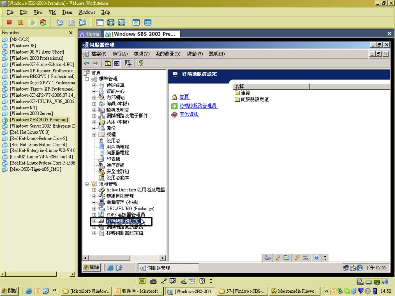Select [Windows NT] in Favorites list
The width and height of the screenshot is (395, 296).
click(23, 108)
